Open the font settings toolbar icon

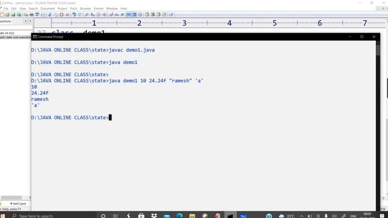click(111, 15)
